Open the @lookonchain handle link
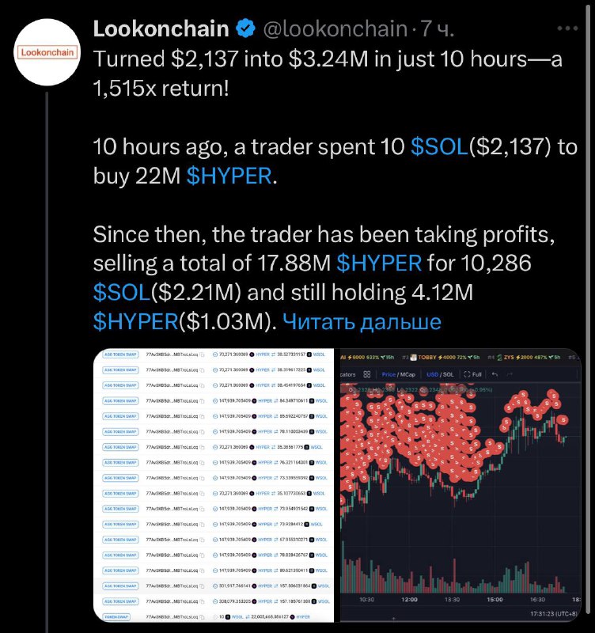 click(x=335, y=28)
